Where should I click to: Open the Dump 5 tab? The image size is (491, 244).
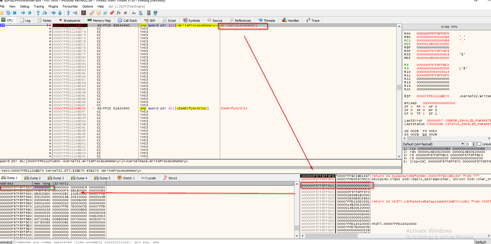pyautogui.click(x=102, y=178)
